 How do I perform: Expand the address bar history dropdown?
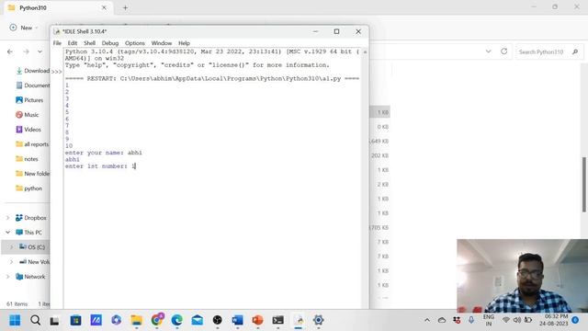[x=488, y=51]
